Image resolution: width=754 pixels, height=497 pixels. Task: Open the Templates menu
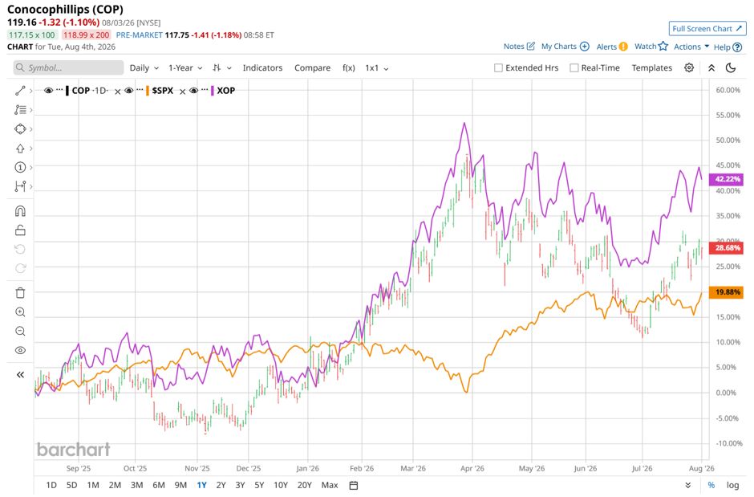(651, 67)
